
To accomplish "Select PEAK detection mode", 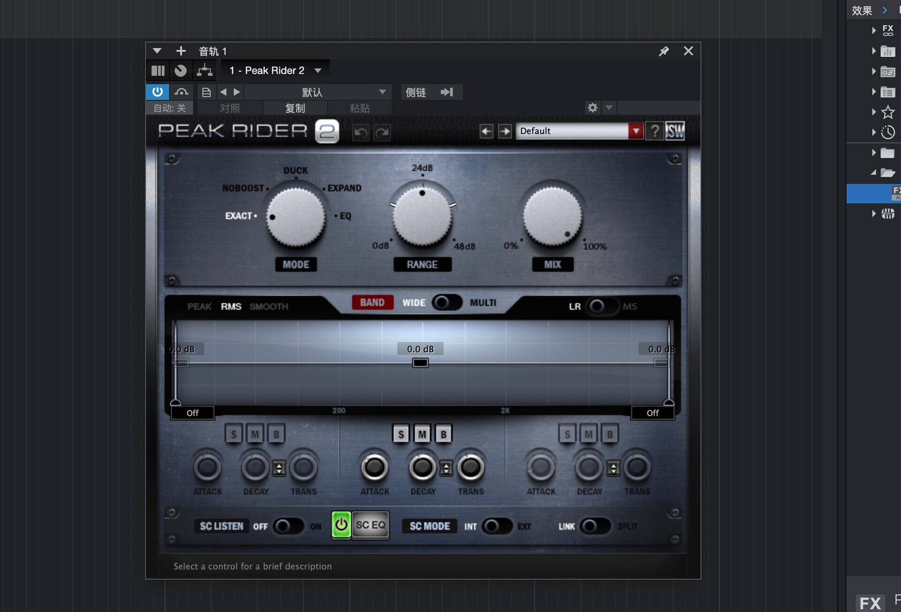I will pyautogui.click(x=199, y=306).
